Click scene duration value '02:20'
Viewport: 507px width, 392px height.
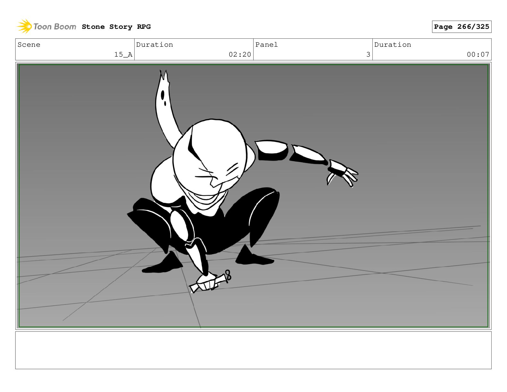pyautogui.click(x=240, y=55)
